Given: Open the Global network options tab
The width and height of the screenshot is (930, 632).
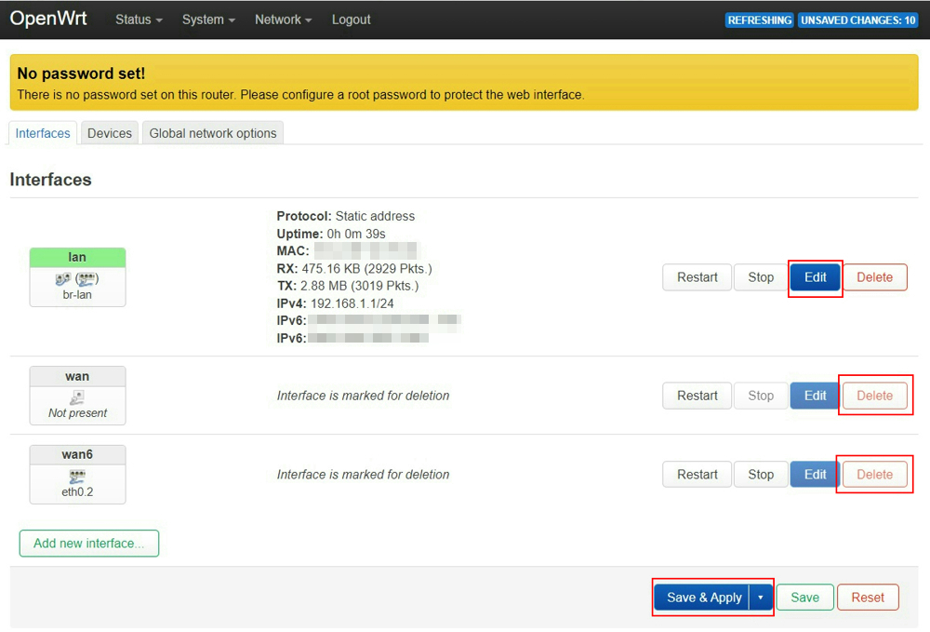Looking at the screenshot, I should tap(213, 133).
